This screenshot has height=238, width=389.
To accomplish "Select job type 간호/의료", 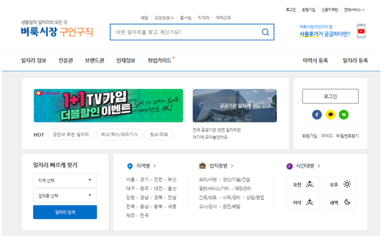I will coord(208,197).
